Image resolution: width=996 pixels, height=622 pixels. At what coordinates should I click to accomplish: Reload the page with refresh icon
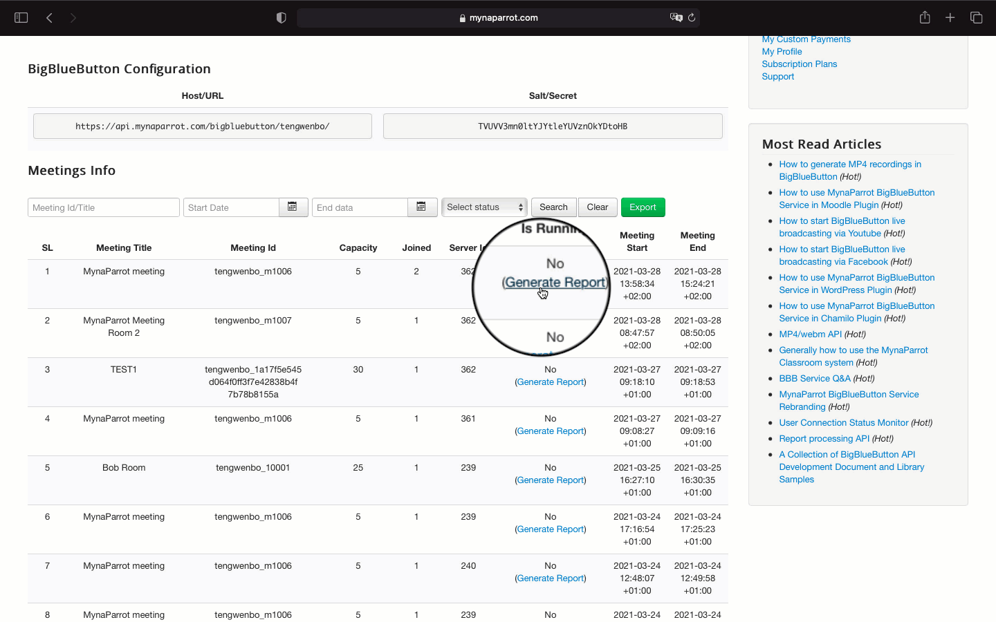tap(692, 17)
